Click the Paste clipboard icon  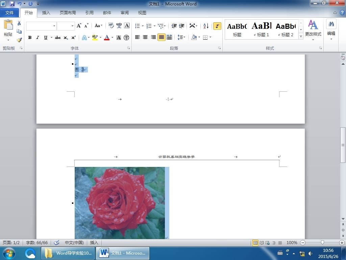pyautogui.click(x=8, y=24)
